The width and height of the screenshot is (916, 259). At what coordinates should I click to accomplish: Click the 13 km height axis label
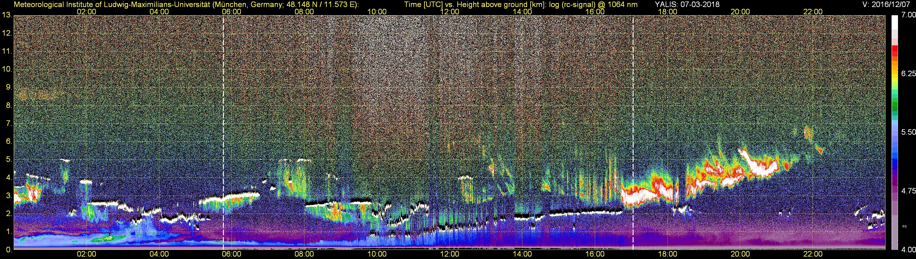(6, 15)
